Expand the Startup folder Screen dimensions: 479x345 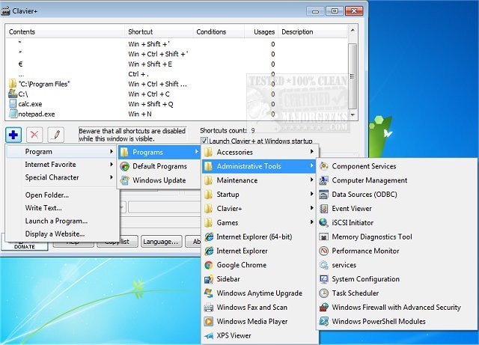260,195
